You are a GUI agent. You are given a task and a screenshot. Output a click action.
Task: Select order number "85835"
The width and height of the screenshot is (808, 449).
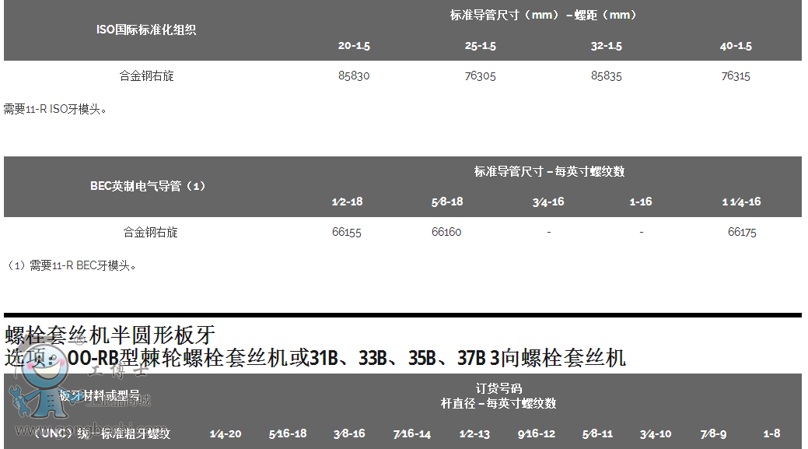[607, 75]
